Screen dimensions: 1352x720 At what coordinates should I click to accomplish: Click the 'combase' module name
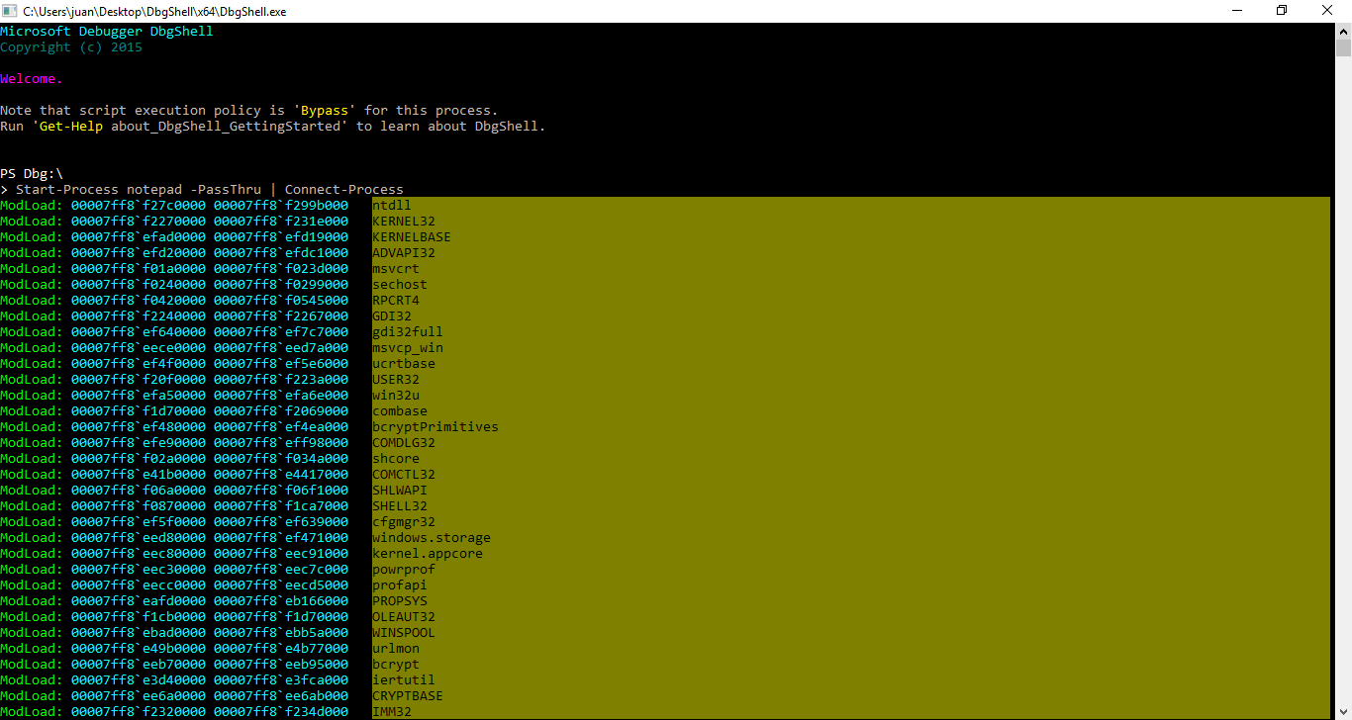(x=400, y=411)
